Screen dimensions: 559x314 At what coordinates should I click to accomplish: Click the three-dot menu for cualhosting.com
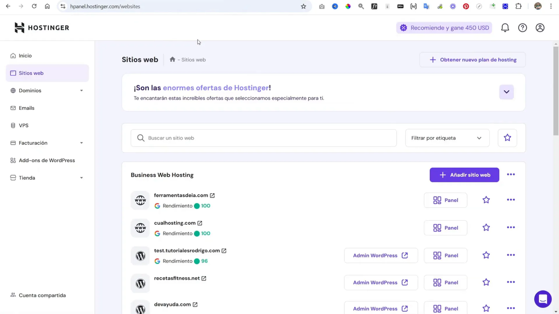pos(511,227)
